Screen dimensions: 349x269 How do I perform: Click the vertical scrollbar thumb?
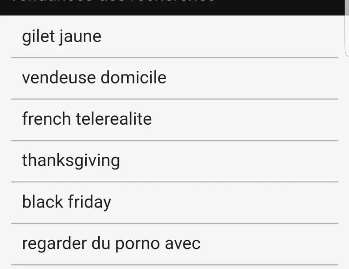(x=347, y=28)
